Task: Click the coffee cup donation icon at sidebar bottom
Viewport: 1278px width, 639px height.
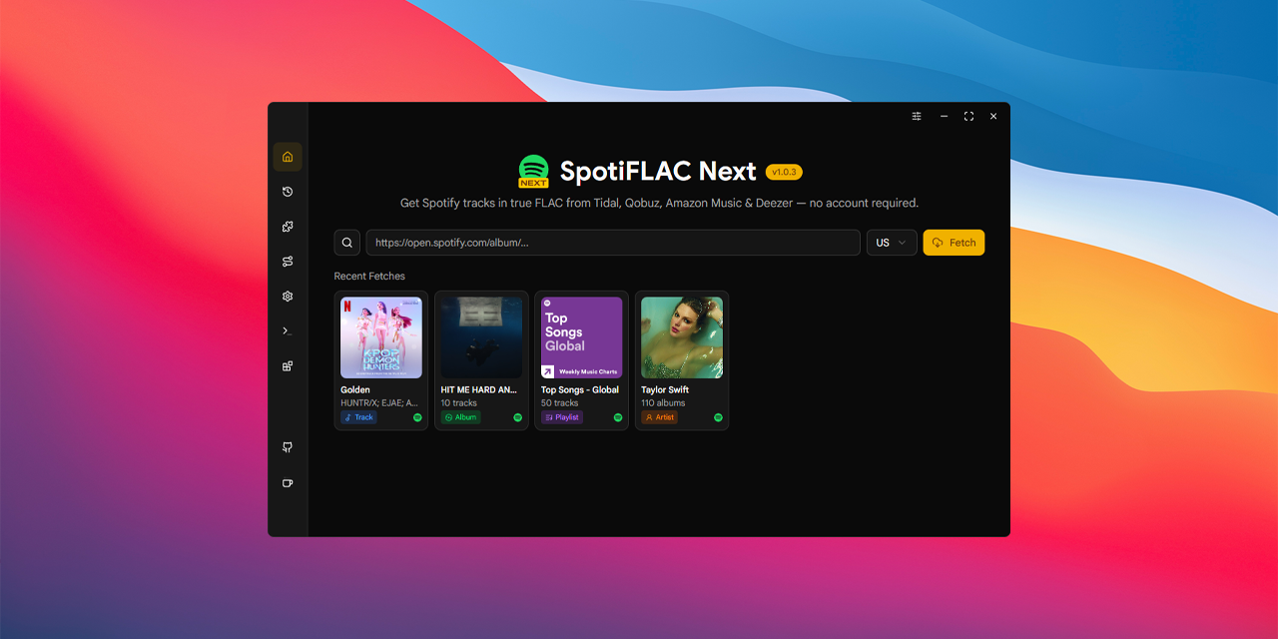Action: [288, 483]
